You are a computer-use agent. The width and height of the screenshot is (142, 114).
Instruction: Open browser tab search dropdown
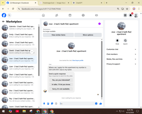tap(3, 3)
